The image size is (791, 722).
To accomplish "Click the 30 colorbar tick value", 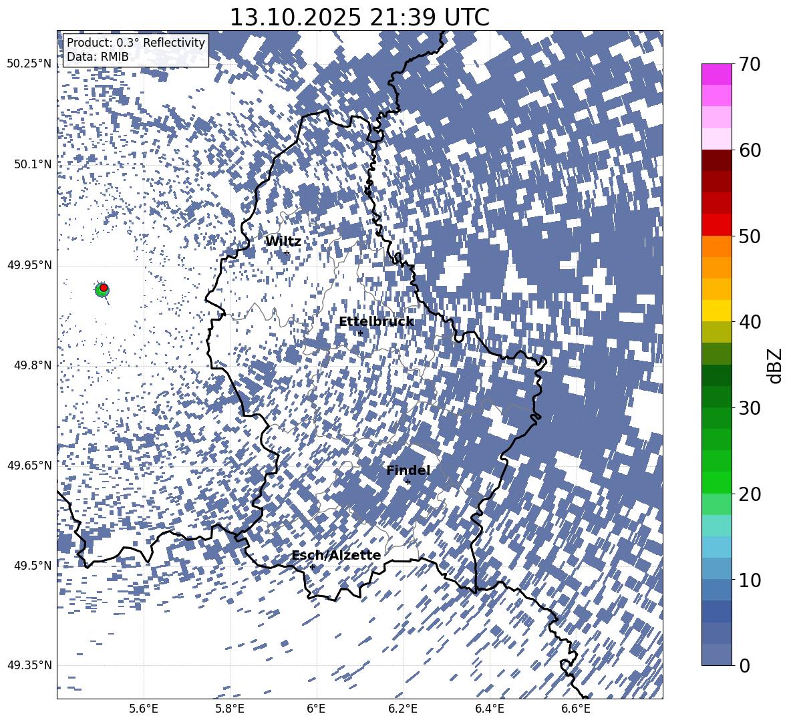I will coord(750,408).
